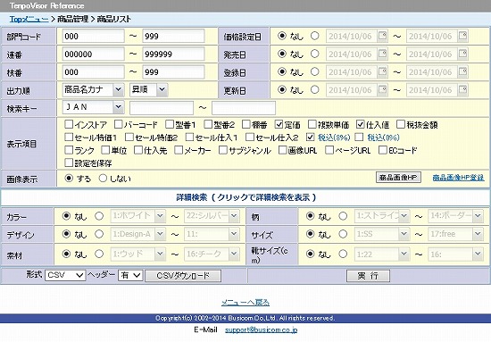491x342 pixels.
Task: Click the first 検索キー text field
Action: [x=162, y=108]
